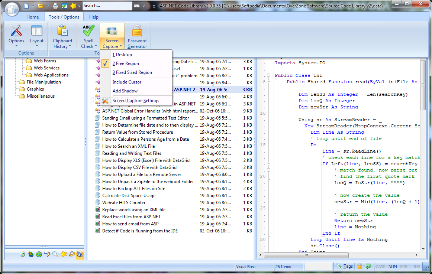This screenshot has width=432, height=274.
Task: Click the Tags button in status bar
Action: pos(345,266)
